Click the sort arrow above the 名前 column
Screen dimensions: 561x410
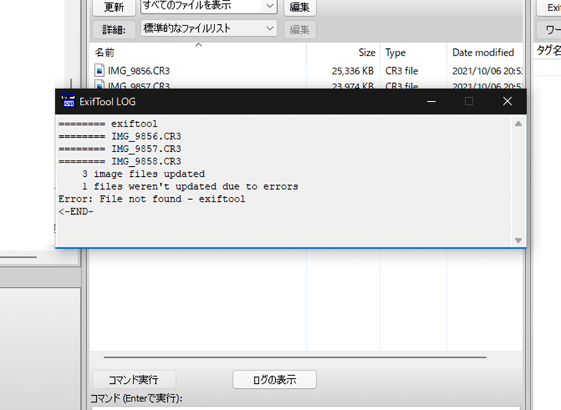tap(198, 44)
